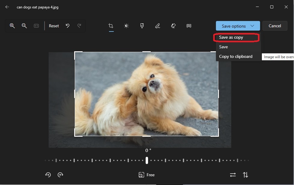The image size is (294, 185).
Task: Open the Filter tool
Action: tap(142, 26)
